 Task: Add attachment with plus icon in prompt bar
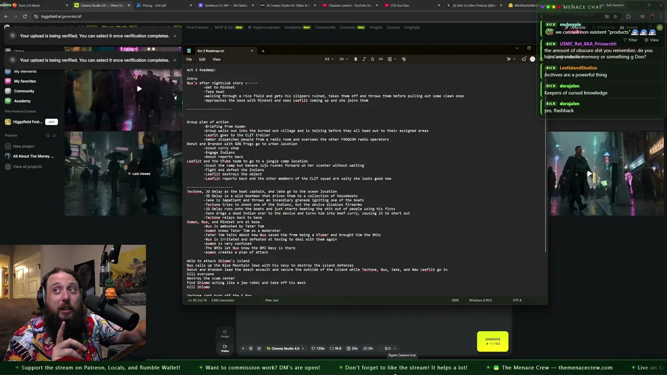243,348
